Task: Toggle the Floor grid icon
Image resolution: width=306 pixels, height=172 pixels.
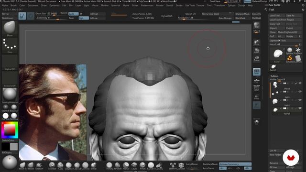Action: [x=257, y=80]
